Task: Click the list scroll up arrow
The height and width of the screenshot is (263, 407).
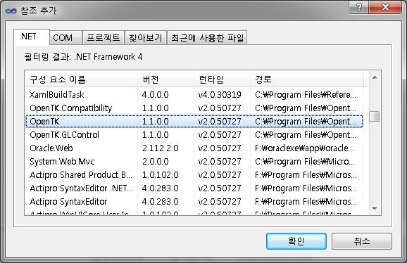Action: click(x=375, y=77)
